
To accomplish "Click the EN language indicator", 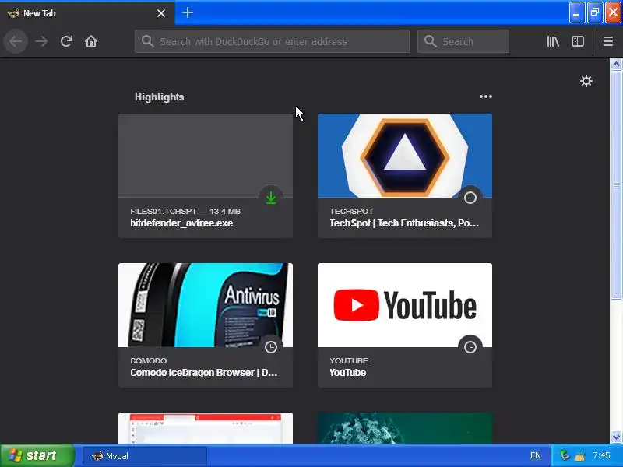I will [x=536, y=455].
